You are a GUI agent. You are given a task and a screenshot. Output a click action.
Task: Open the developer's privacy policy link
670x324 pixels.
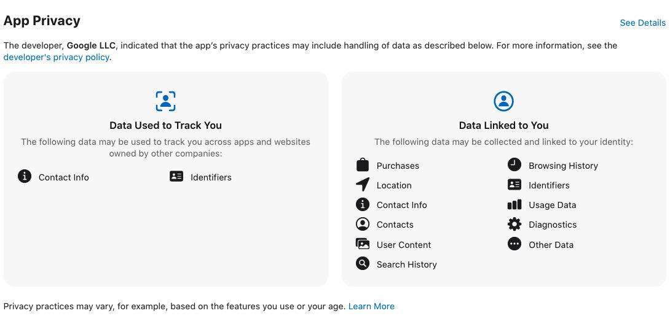coord(57,57)
